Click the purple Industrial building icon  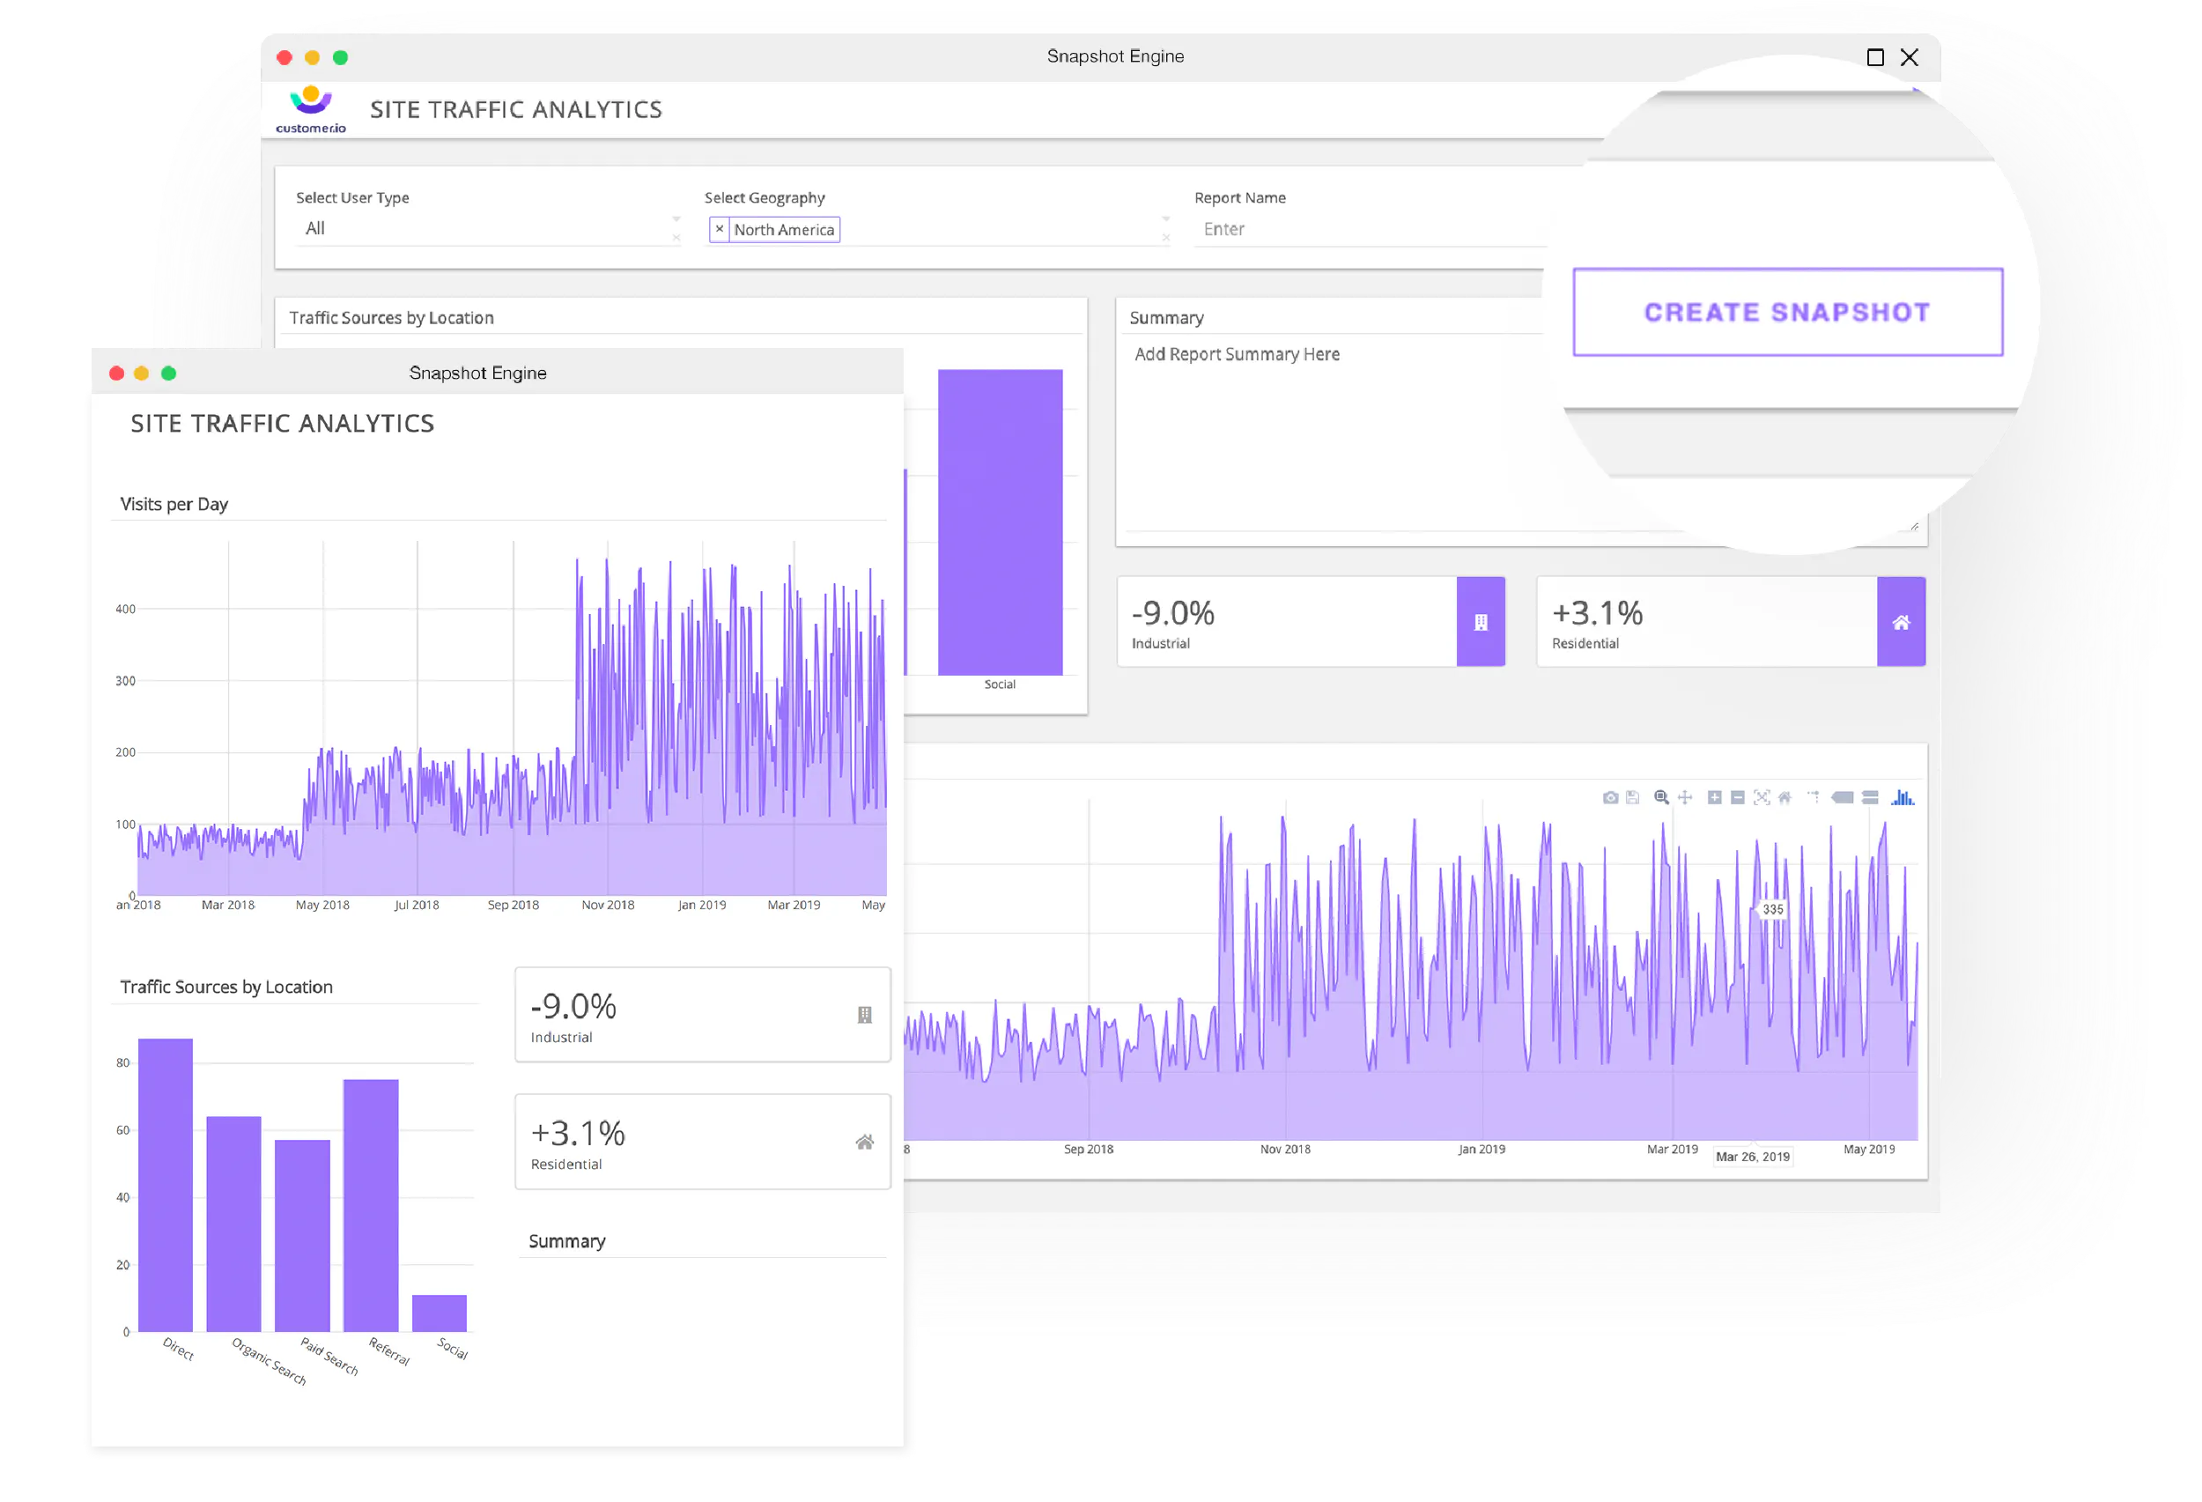click(1480, 623)
